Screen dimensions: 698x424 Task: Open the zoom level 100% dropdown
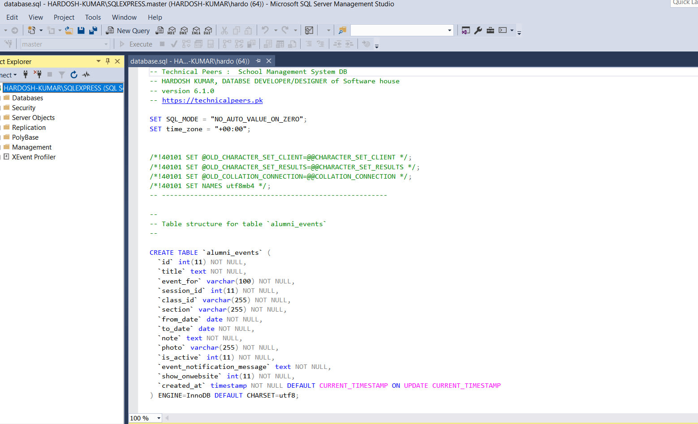[159, 418]
